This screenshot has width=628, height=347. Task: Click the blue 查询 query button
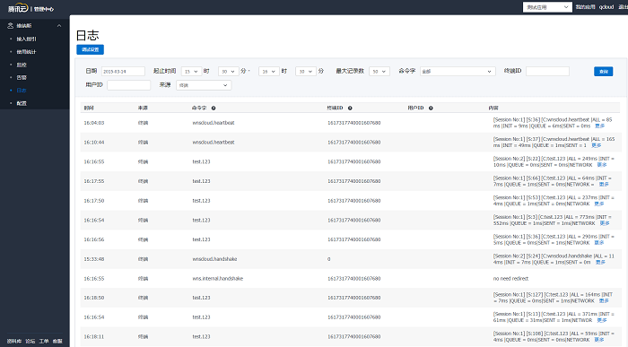pos(603,71)
